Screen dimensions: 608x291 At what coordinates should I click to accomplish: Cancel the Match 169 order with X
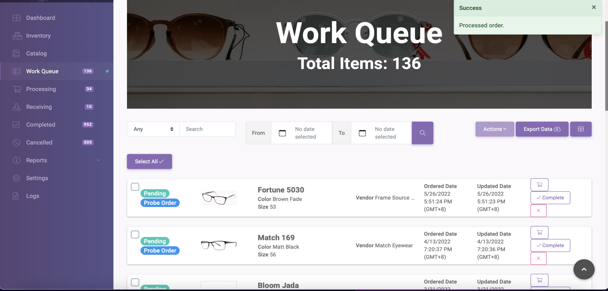(538, 258)
